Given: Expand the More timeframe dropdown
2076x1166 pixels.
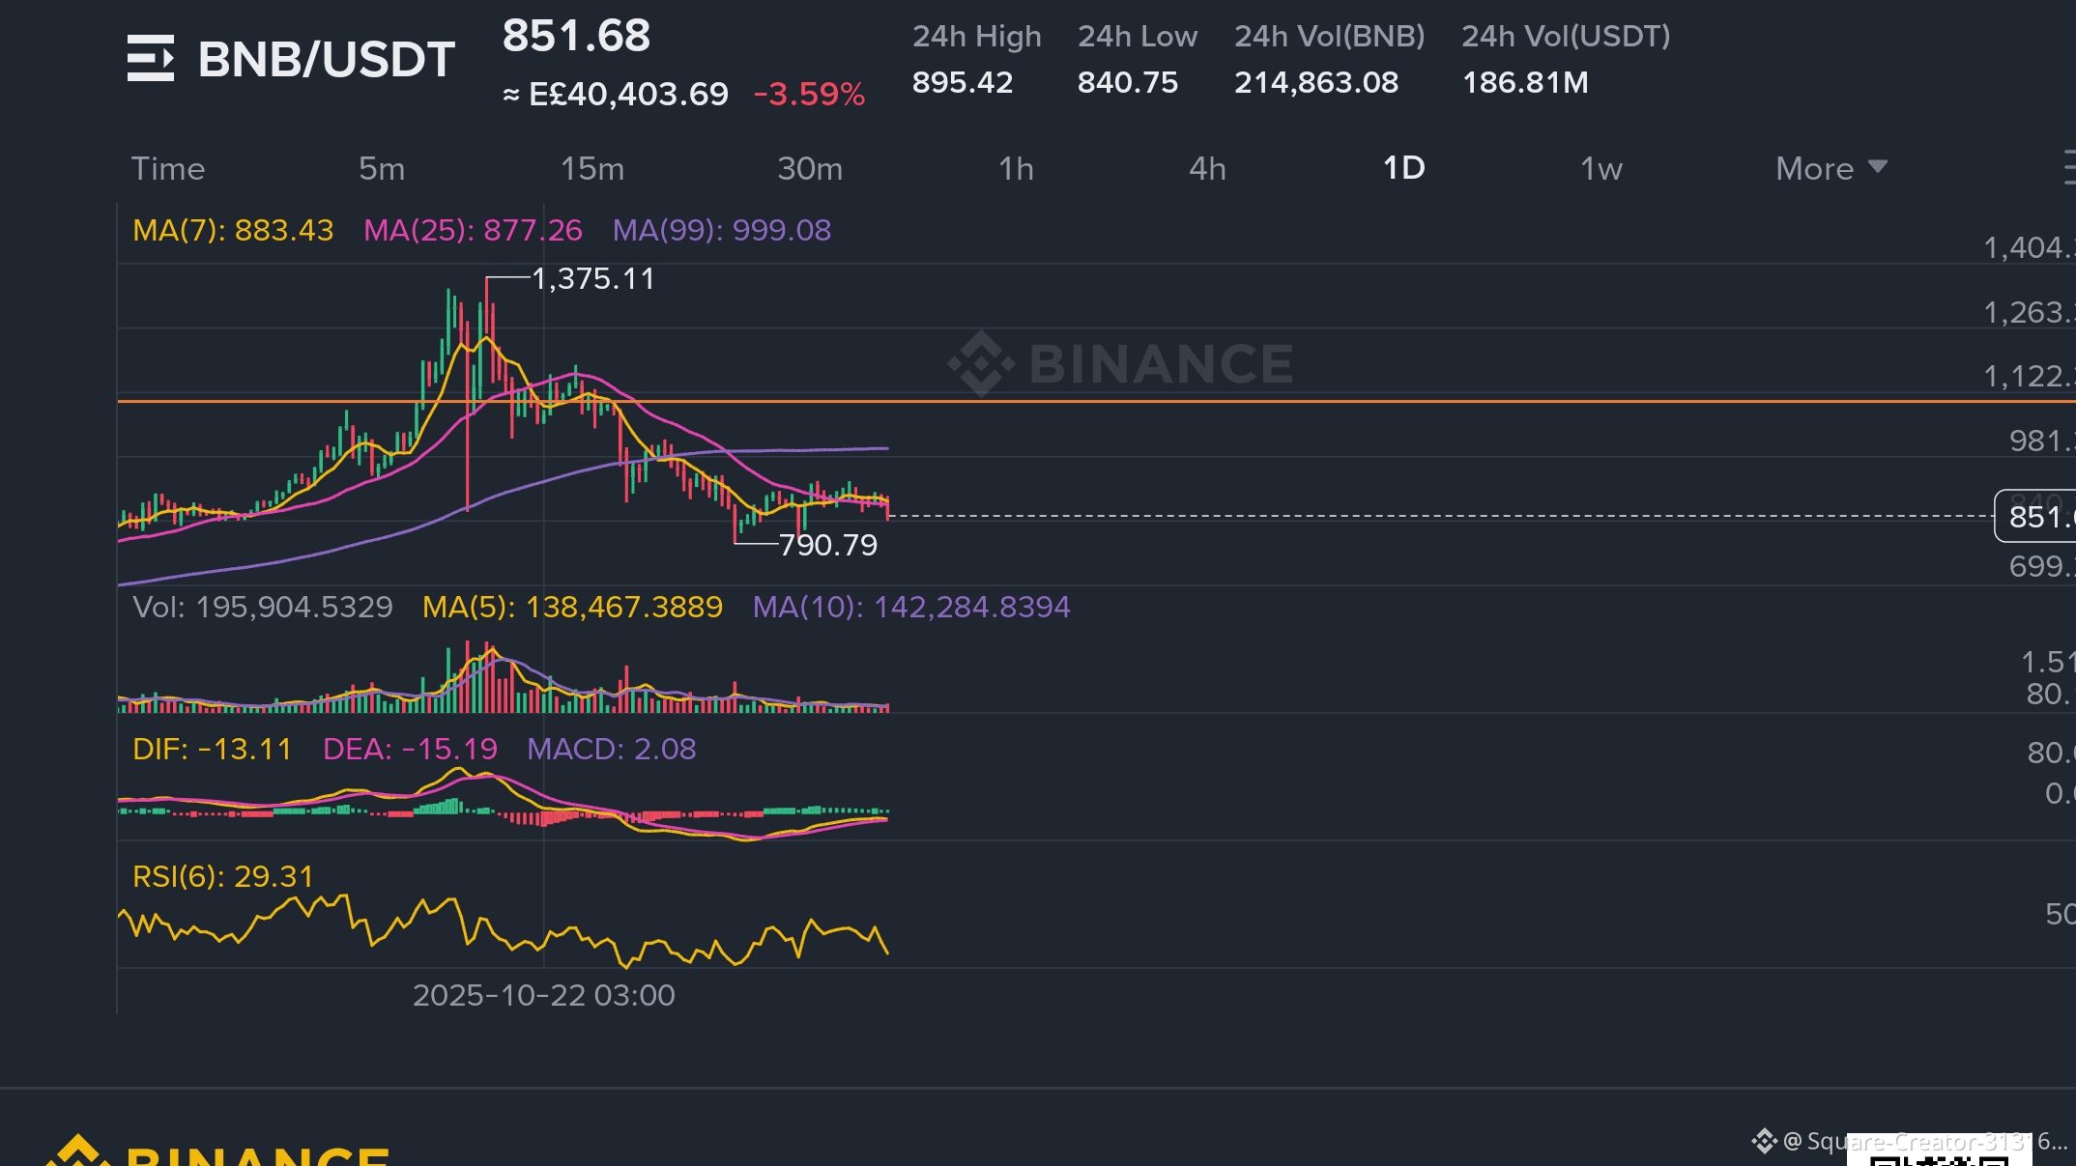Looking at the screenshot, I should [1814, 169].
